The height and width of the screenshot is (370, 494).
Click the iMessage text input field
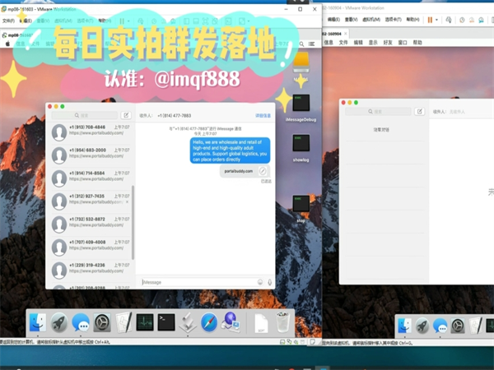click(x=198, y=282)
